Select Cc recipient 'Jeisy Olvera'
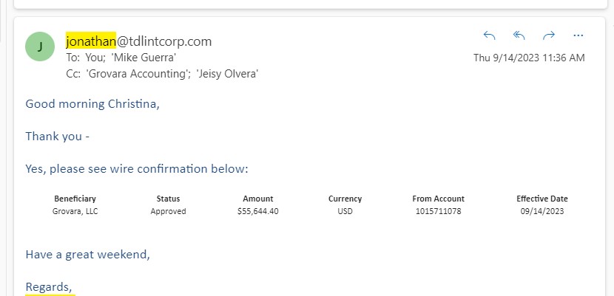Screen dimensions: 614x296 [228, 74]
